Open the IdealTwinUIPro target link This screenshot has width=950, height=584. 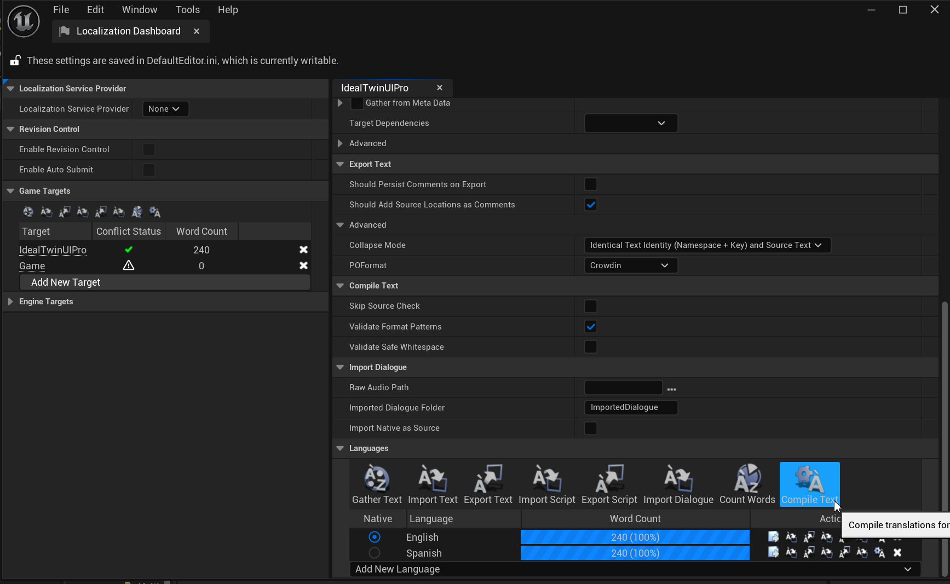tap(53, 250)
